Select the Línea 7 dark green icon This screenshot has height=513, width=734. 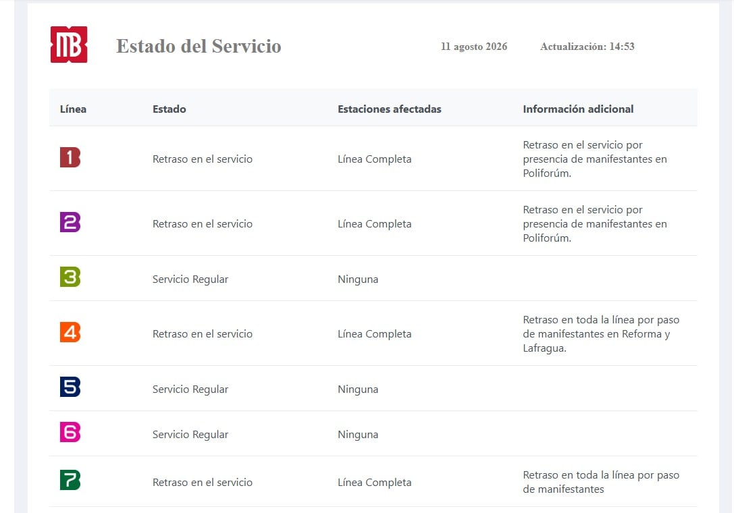(70, 480)
